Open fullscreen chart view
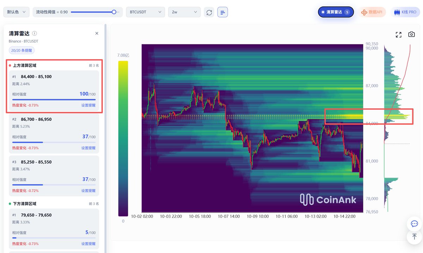Screen dimensions: 423x253 (x=399, y=34)
